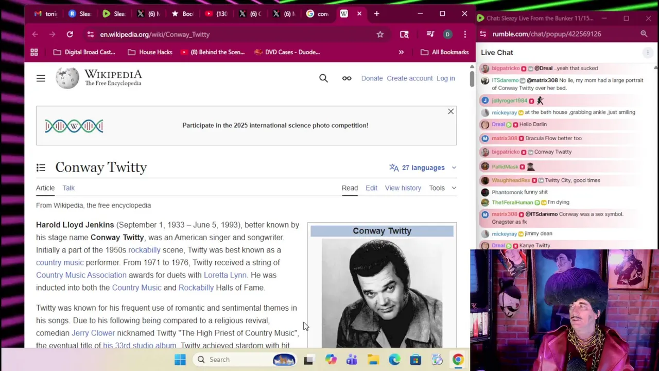659x371 pixels.
Task: Select the Article tab
Action: (x=45, y=188)
